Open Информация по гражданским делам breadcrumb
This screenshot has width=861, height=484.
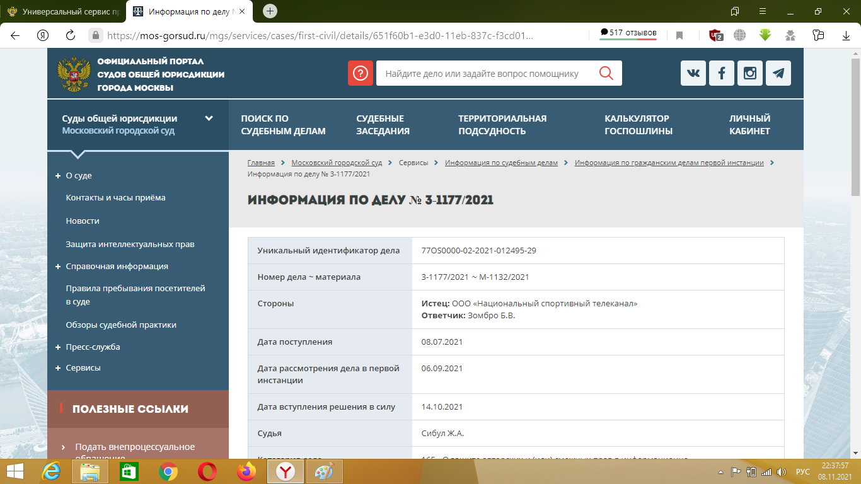coord(669,163)
